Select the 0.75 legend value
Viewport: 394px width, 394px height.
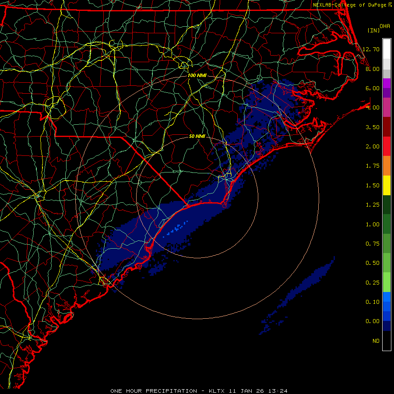coord(373,244)
